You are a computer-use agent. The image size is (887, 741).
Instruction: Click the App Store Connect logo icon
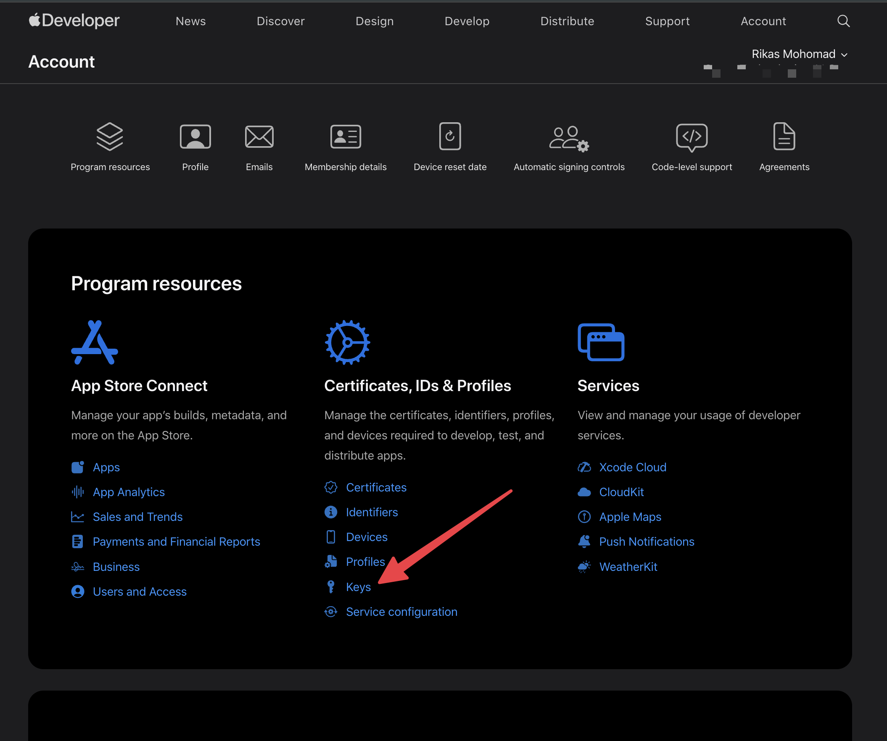[x=95, y=342]
